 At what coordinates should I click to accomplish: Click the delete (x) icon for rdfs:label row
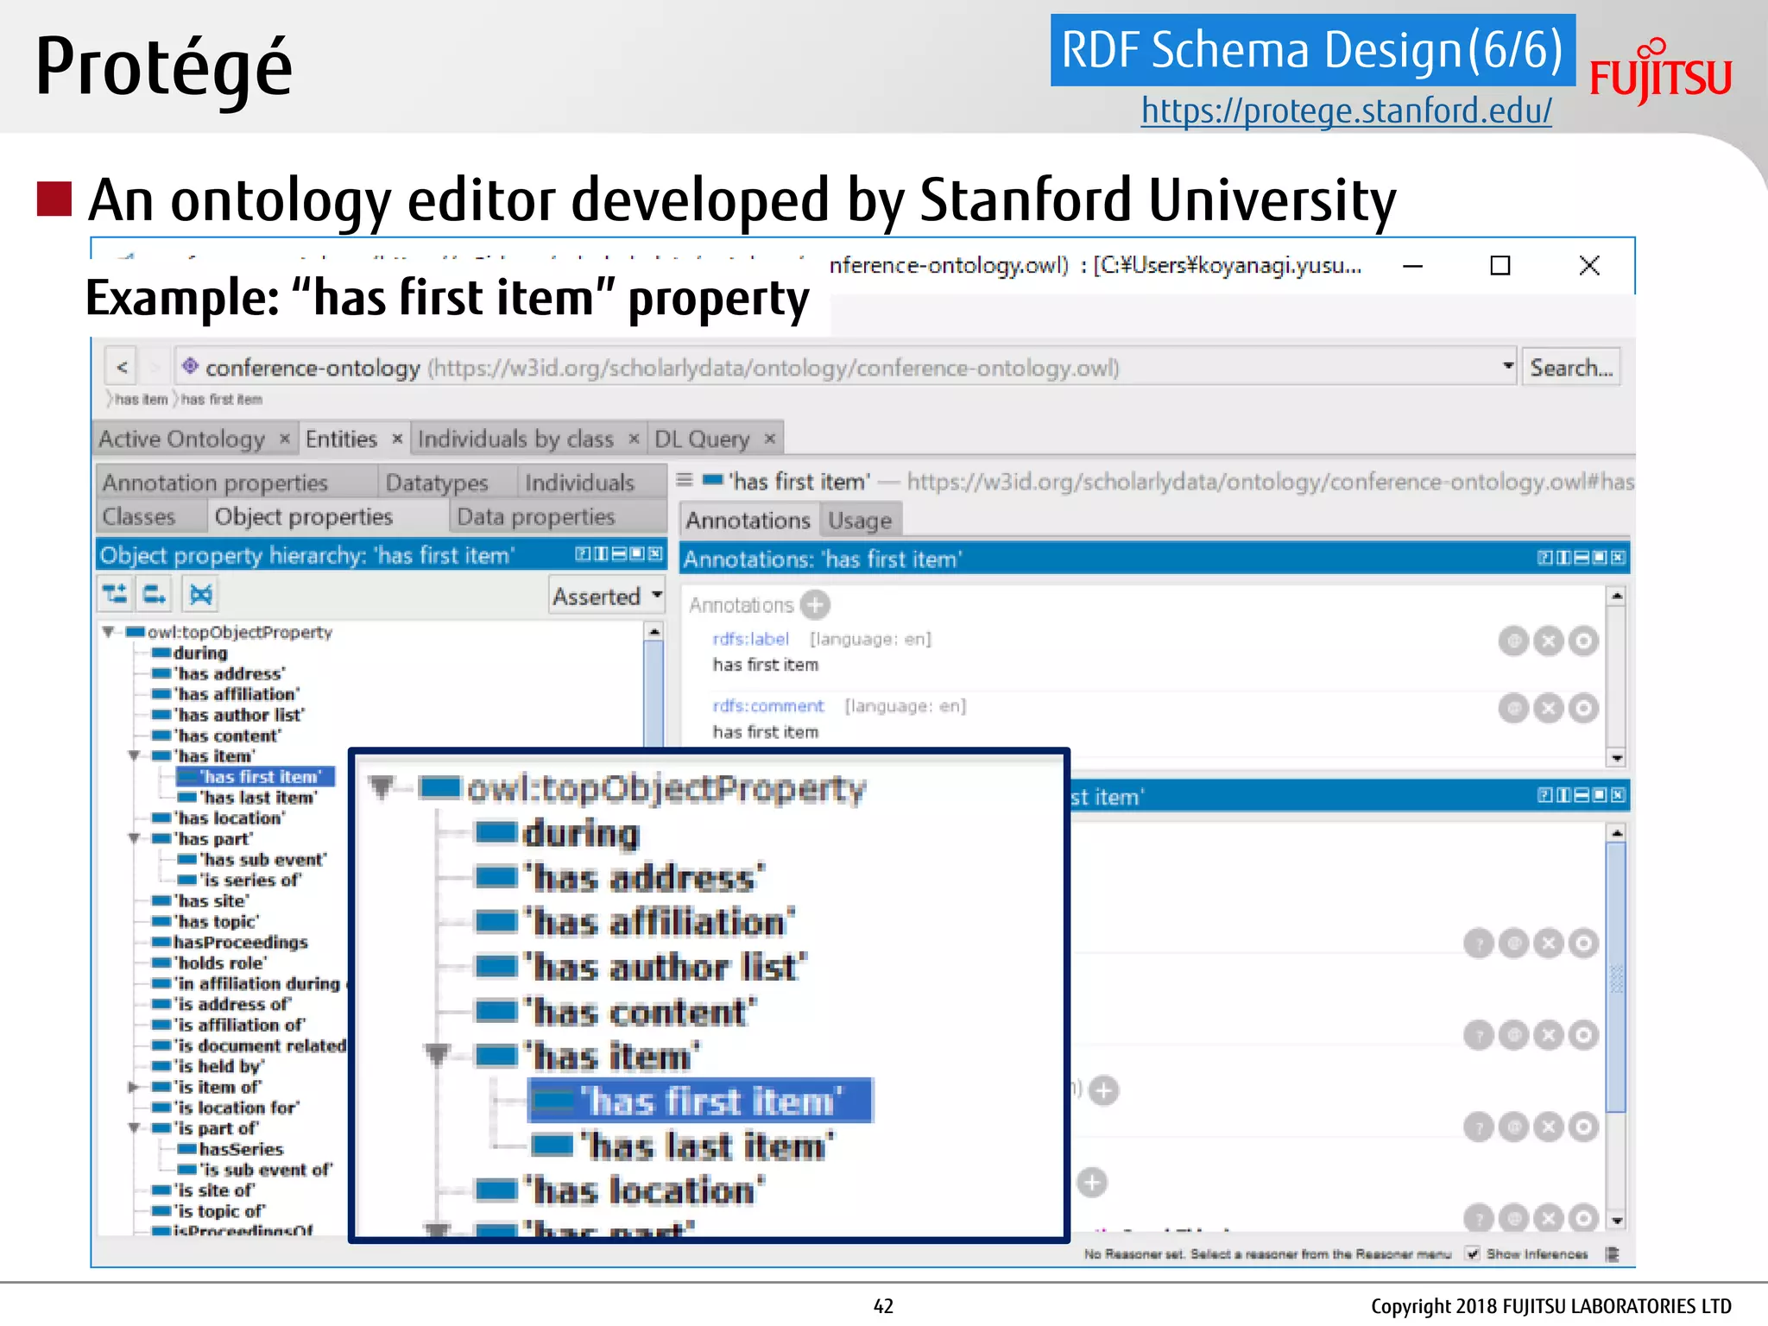point(1549,641)
